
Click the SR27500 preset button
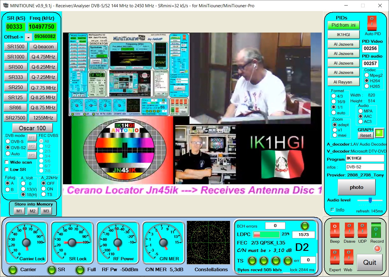(16, 118)
